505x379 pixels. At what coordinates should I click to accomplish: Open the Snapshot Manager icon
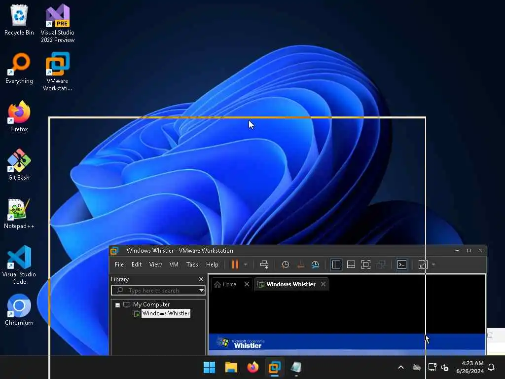pos(315,265)
